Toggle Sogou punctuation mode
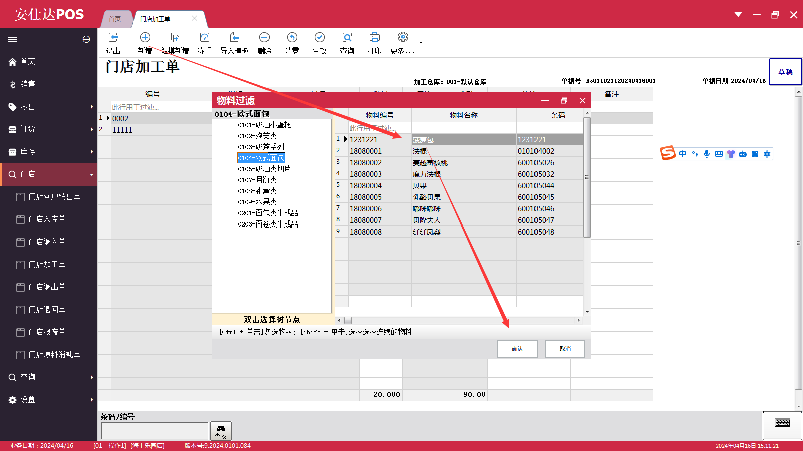Screen dimensions: 803x451 (x=695, y=154)
